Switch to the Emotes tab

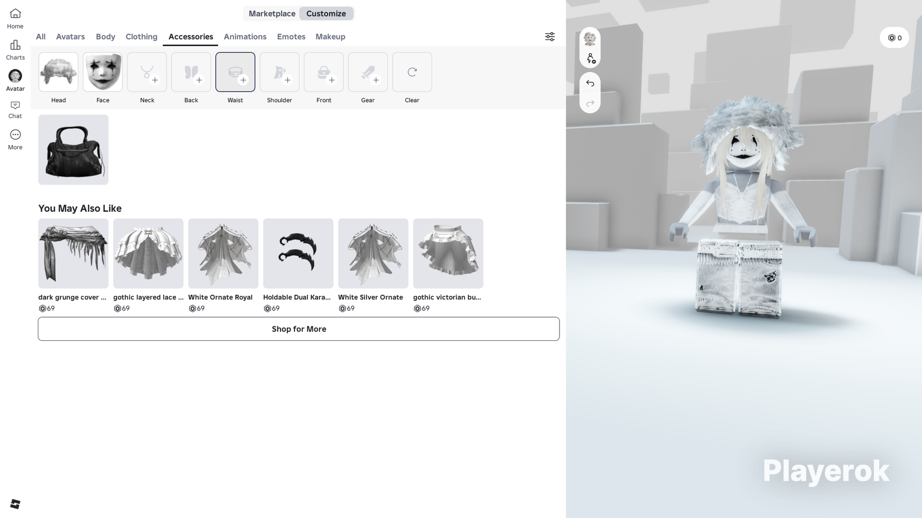291,37
